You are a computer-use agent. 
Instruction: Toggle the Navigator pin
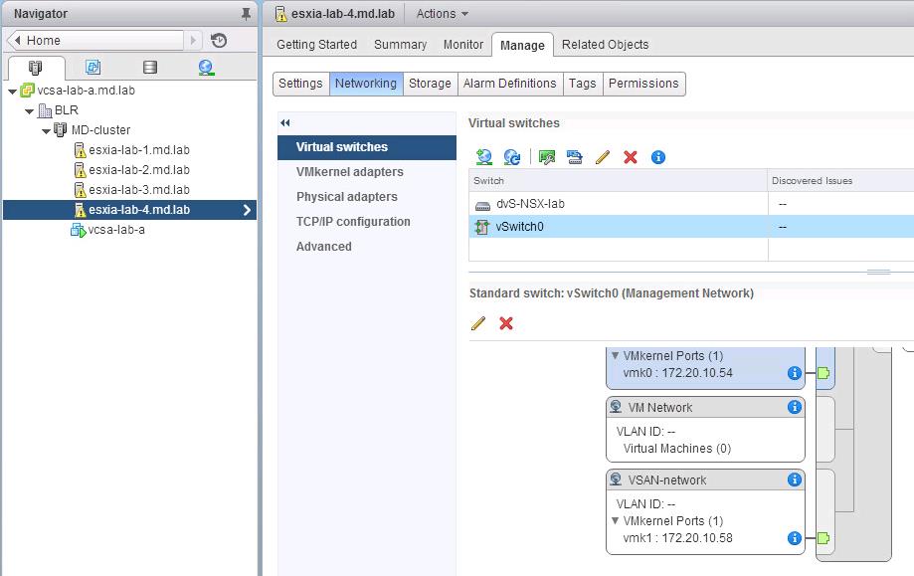click(247, 14)
